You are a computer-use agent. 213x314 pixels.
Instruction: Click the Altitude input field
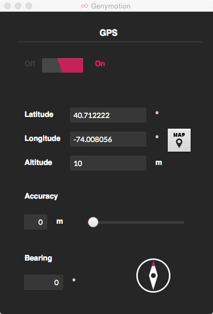pyautogui.click(x=108, y=163)
